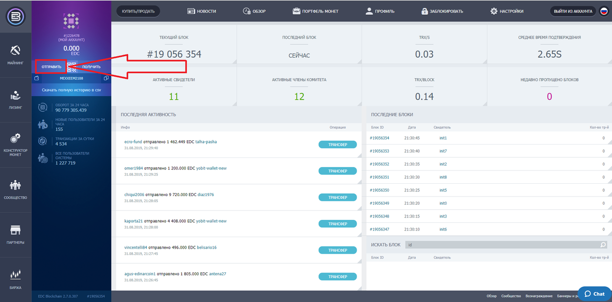Image resolution: width=612 pixels, height=302 pixels.
Task: Expand the Current Block card corner arrow
Action: (233, 61)
